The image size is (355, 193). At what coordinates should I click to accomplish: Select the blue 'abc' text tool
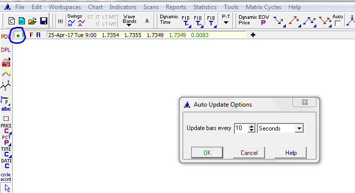click(x=6, y=109)
